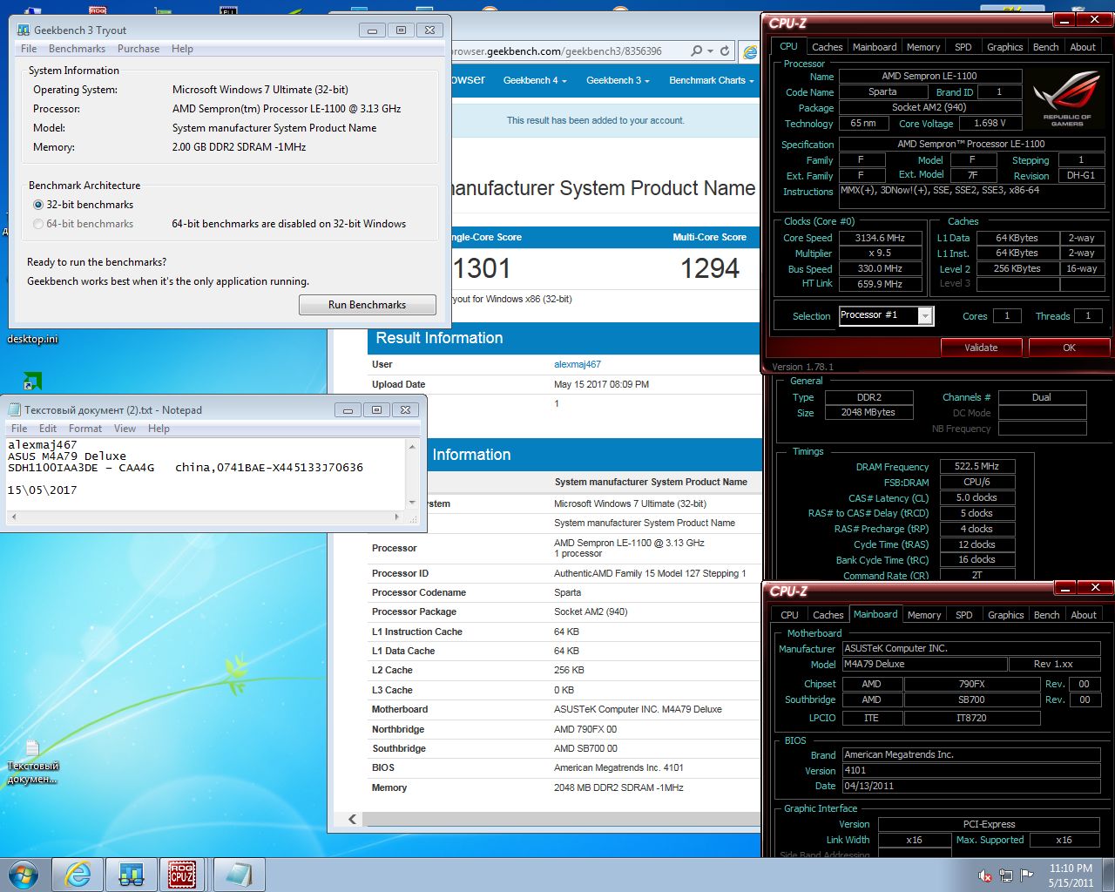
Task: Switch to SPD tab in top CPU-Z
Action: pyautogui.click(x=963, y=47)
